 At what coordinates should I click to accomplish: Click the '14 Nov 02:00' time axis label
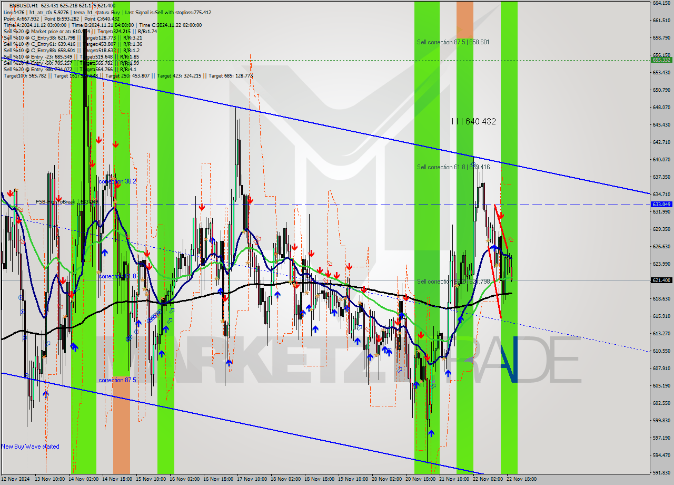pyautogui.click(x=84, y=479)
